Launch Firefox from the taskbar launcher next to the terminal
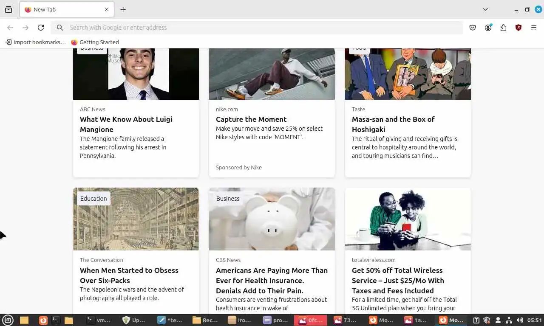The height and width of the screenshot is (326, 544). click(x=43, y=320)
